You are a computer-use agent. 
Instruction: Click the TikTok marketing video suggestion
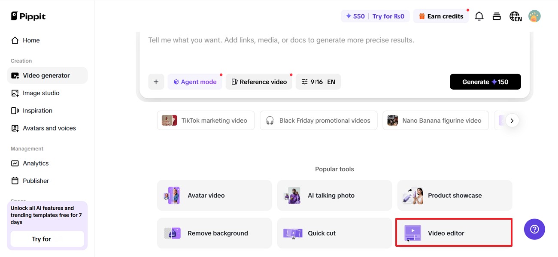(206, 121)
